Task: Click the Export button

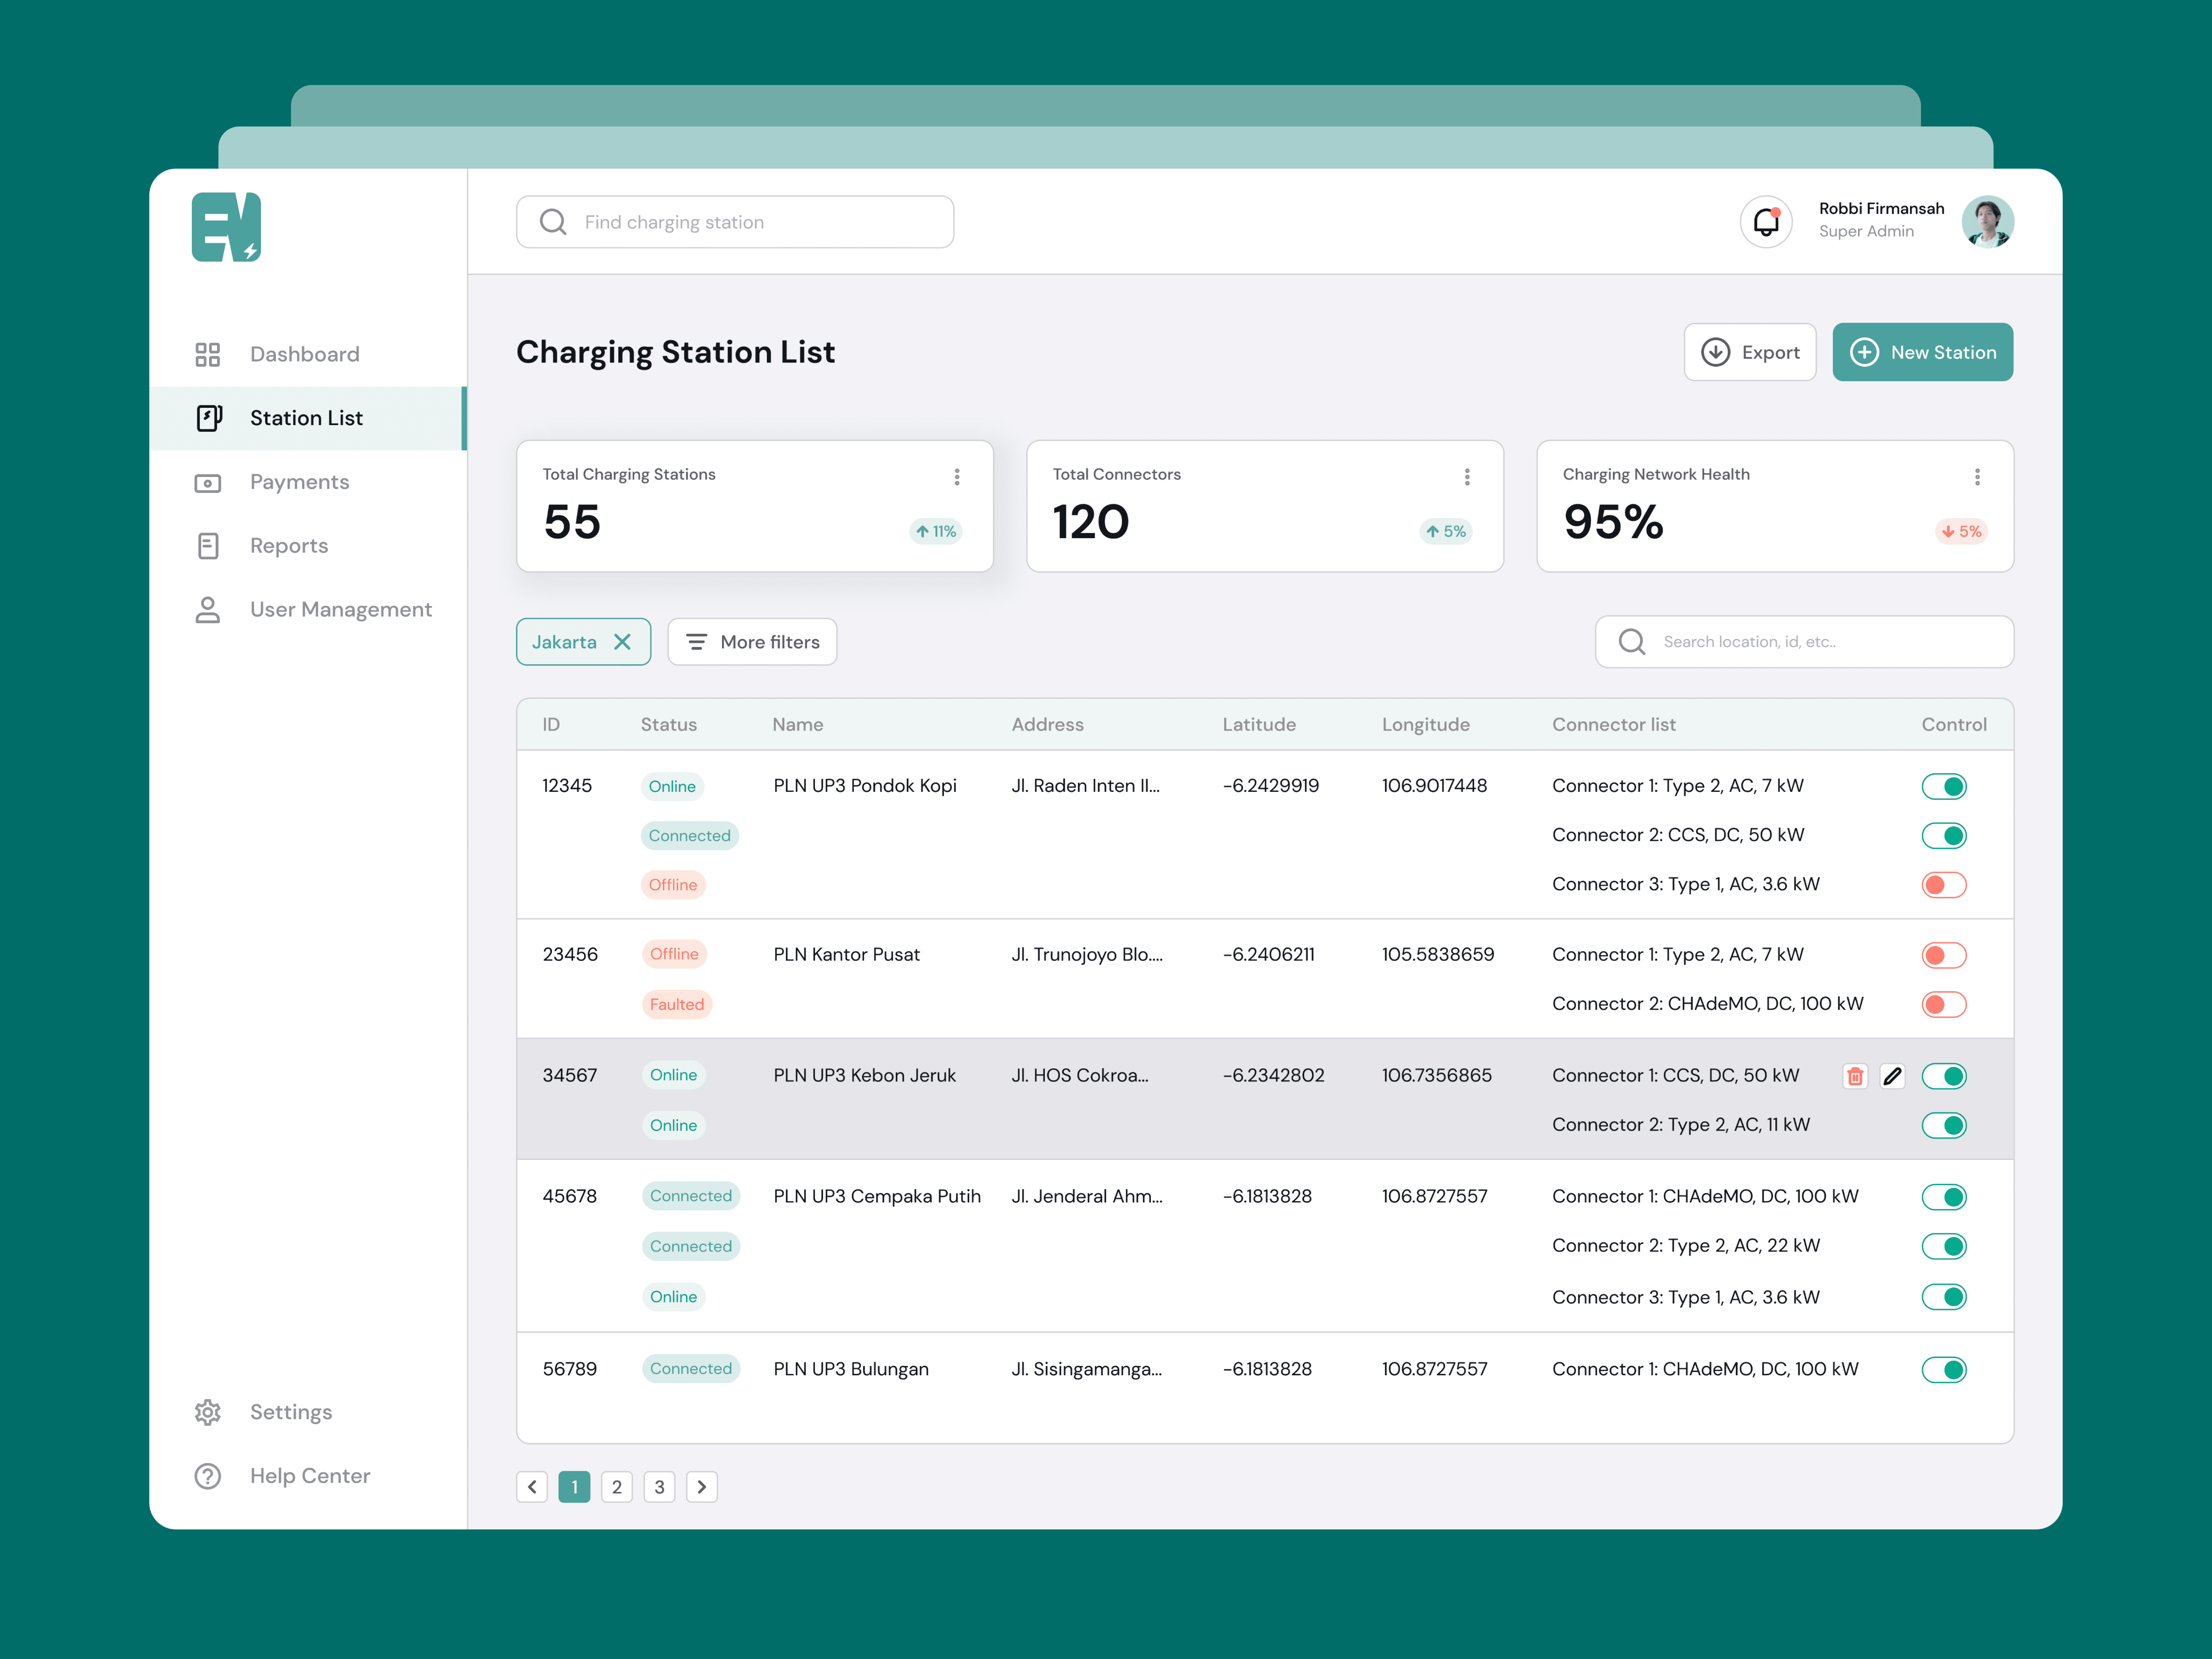Action: click(1750, 352)
